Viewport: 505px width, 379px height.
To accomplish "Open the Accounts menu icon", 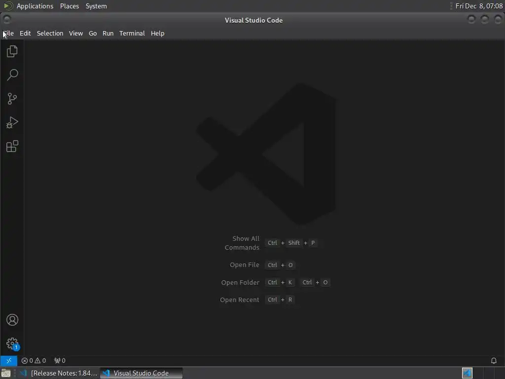I will (x=12, y=320).
